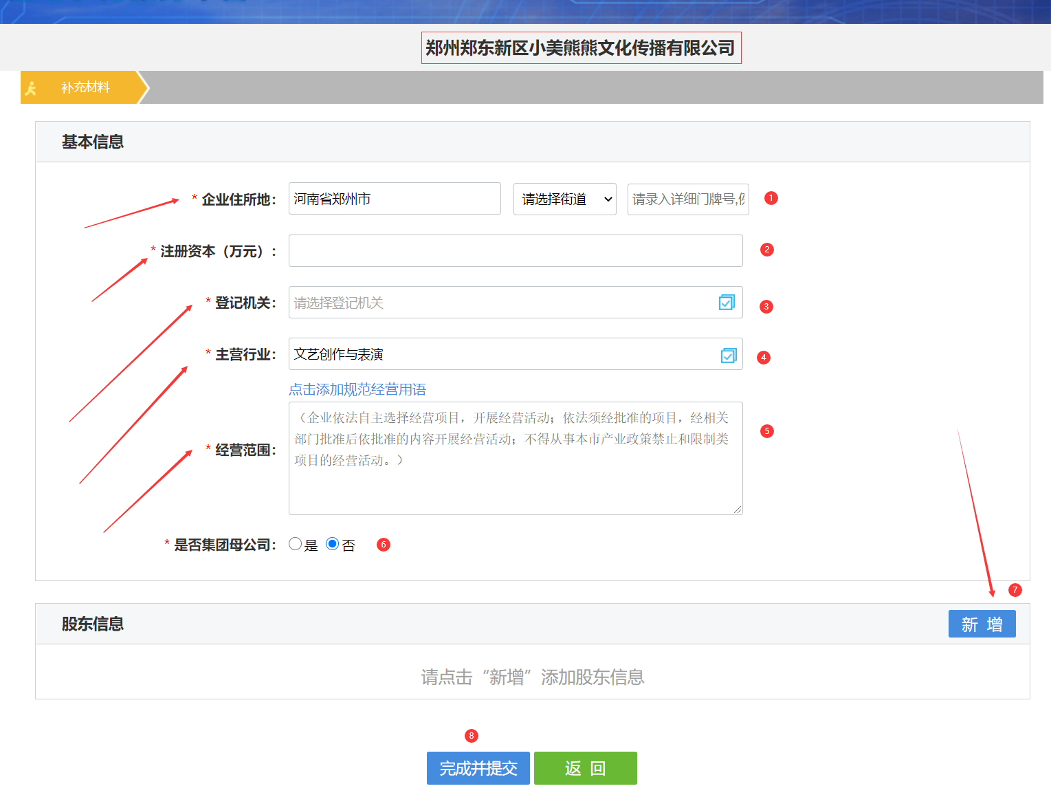Select the 是 radio button for 是否集团母公司
Viewport: 1051px width, 795px height.
[296, 543]
